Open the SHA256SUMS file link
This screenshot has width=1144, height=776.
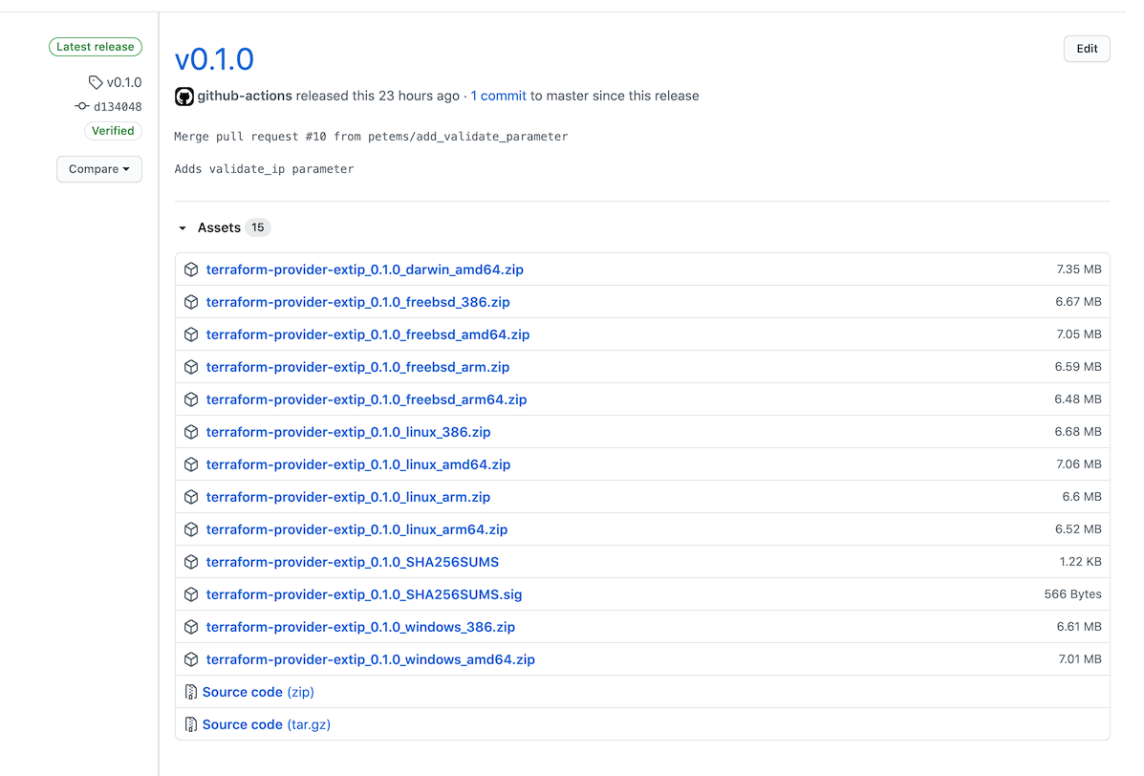[353, 562]
